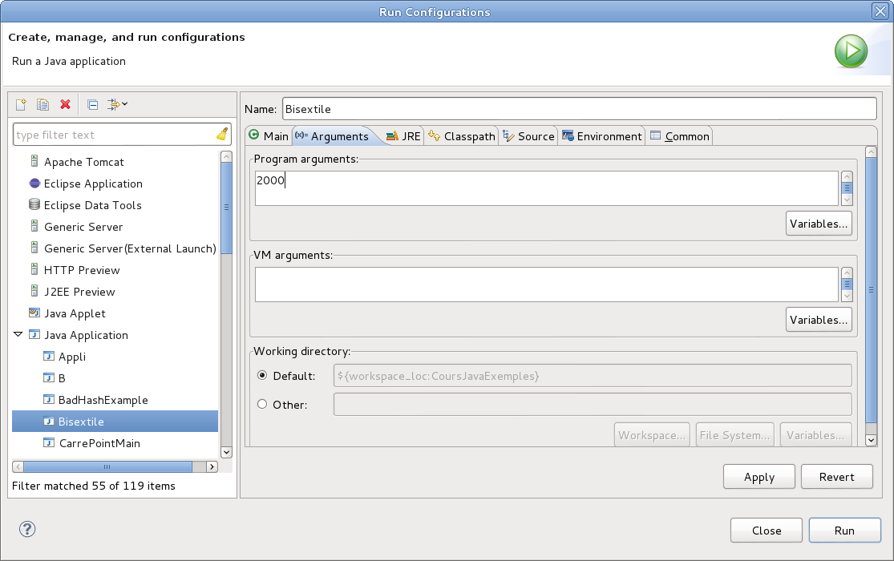Viewport: 894px width, 561px height.
Task: Open the help question mark icon
Action: click(x=27, y=529)
